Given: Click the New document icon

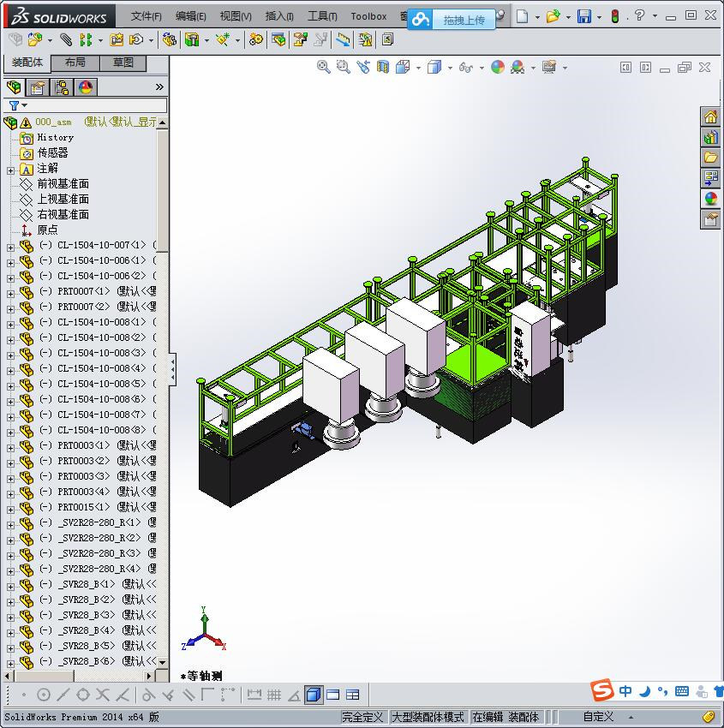Looking at the screenshot, I should (x=523, y=16).
